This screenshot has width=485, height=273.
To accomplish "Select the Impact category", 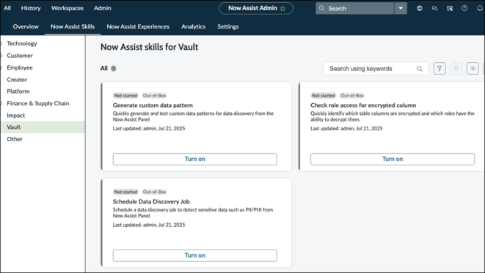I will click(x=15, y=116).
